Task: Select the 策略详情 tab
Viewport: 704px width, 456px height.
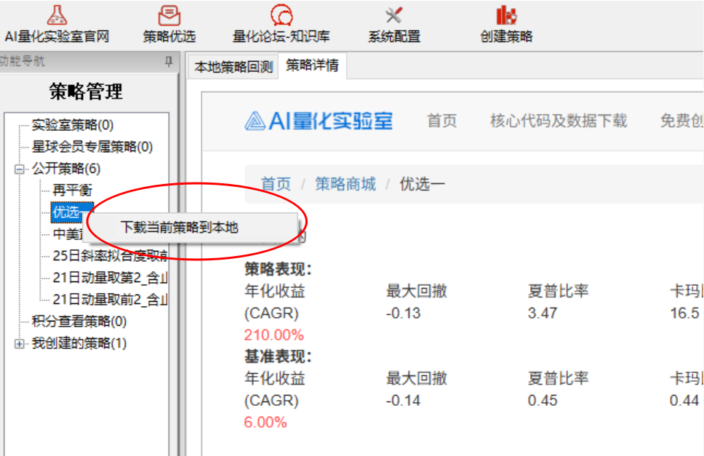Action: (313, 65)
